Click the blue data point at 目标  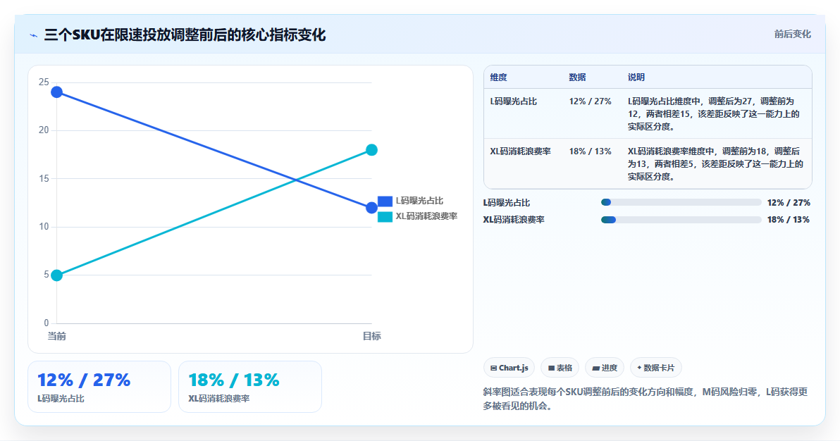(371, 208)
